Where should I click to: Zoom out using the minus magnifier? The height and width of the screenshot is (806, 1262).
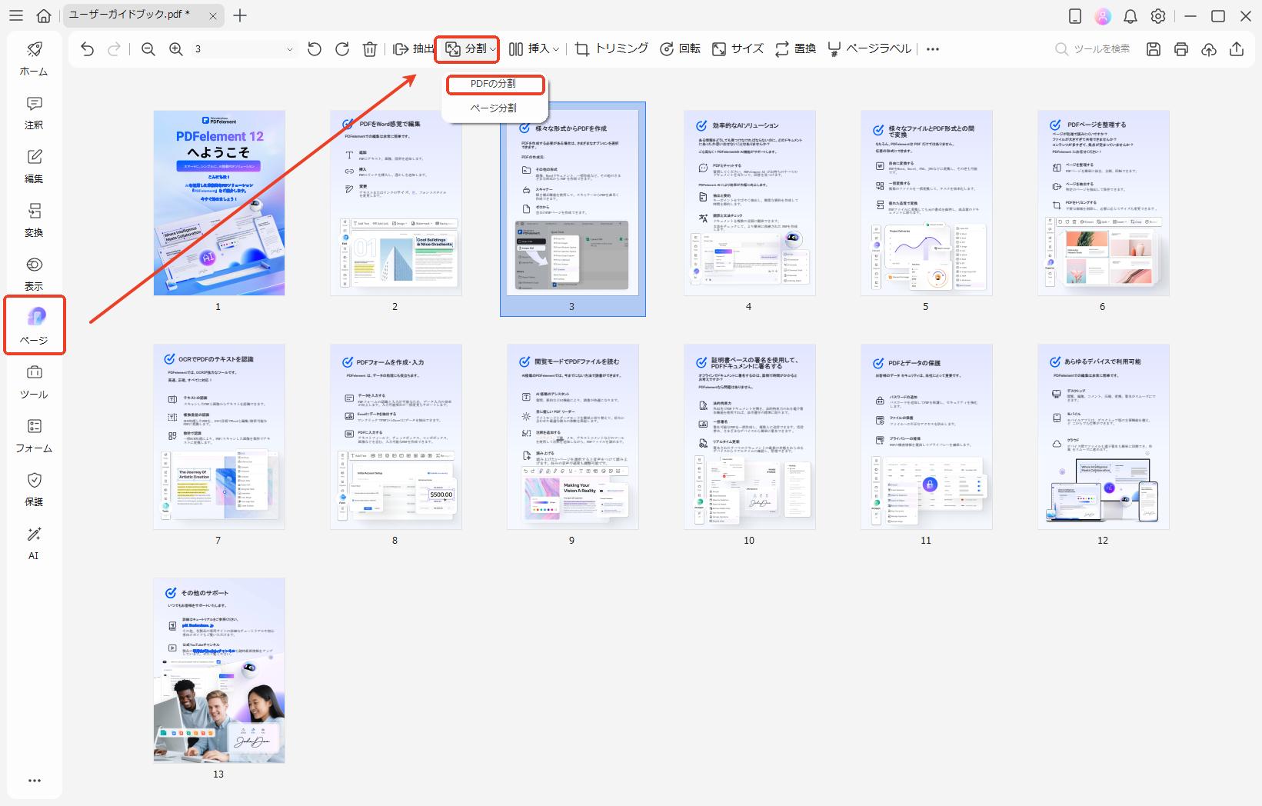[x=148, y=49]
